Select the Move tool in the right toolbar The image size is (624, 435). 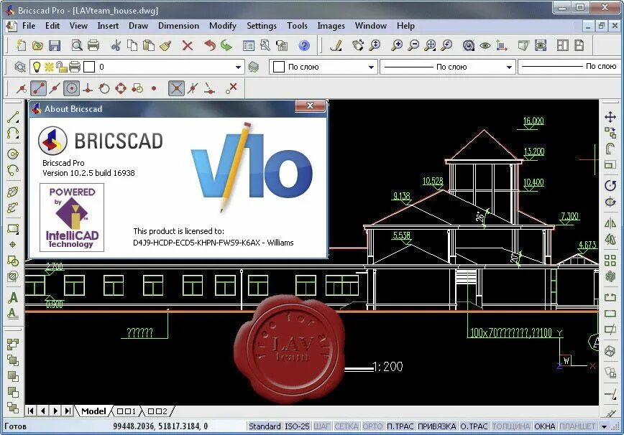610,117
